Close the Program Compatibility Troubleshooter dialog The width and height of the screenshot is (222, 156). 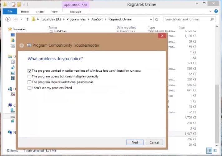(162, 36)
